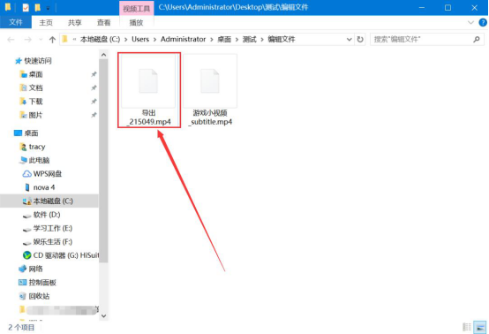Select 本地磁盘 (C:) in navigation pane

click(x=49, y=201)
